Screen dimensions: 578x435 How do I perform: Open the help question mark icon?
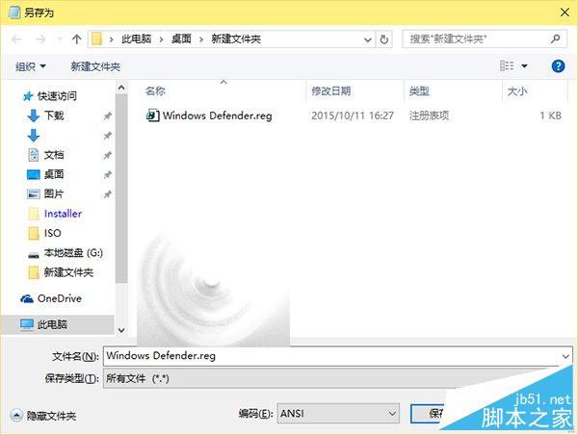tap(558, 66)
